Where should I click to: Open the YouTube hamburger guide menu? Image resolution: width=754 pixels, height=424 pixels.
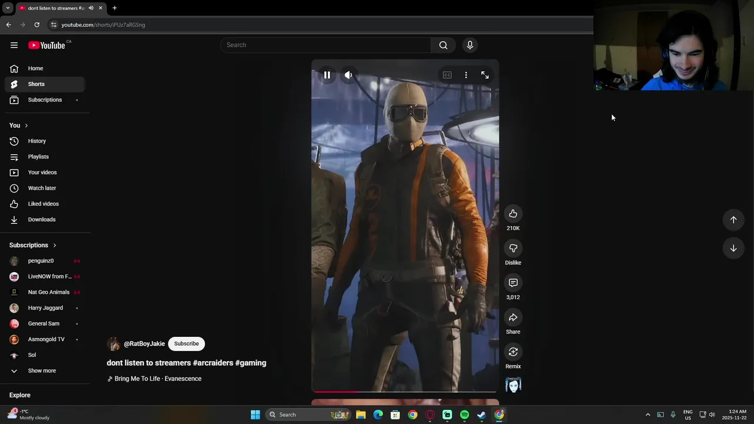(x=14, y=45)
